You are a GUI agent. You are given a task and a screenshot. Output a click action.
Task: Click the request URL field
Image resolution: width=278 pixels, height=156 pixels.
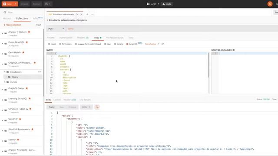click(x=172, y=29)
